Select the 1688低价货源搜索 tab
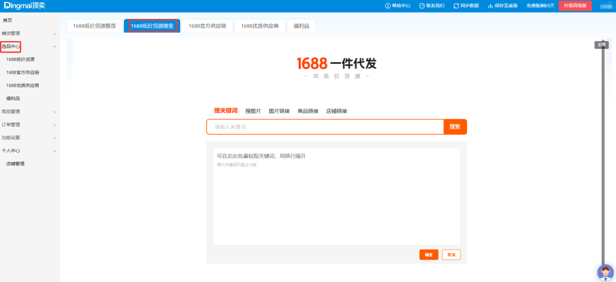The height and width of the screenshot is (282, 616). (152, 26)
